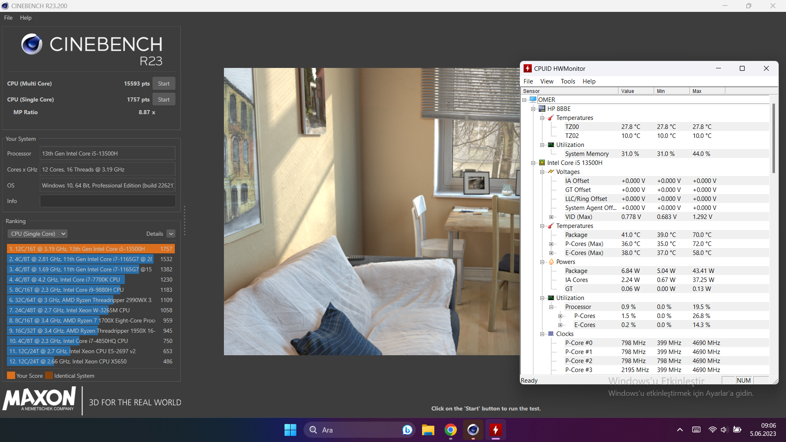Click the HWMonitor lightning title icon
The width and height of the screenshot is (786, 442).
(x=528, y=68)
